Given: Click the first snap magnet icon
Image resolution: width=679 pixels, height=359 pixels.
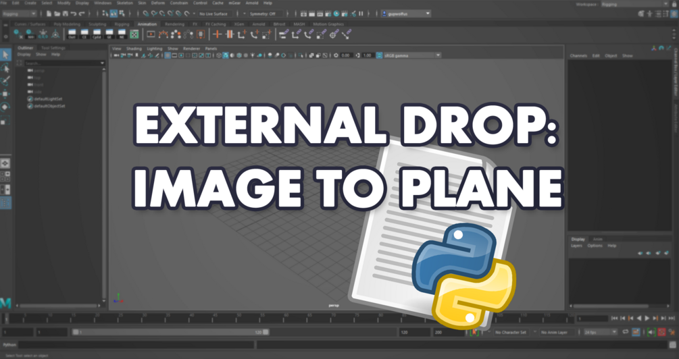Looking at the screenshot, I should point(146,14).
